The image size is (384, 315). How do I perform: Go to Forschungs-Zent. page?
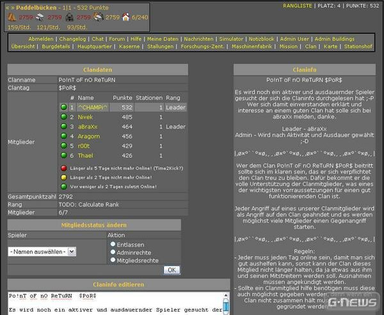[202, 46]
